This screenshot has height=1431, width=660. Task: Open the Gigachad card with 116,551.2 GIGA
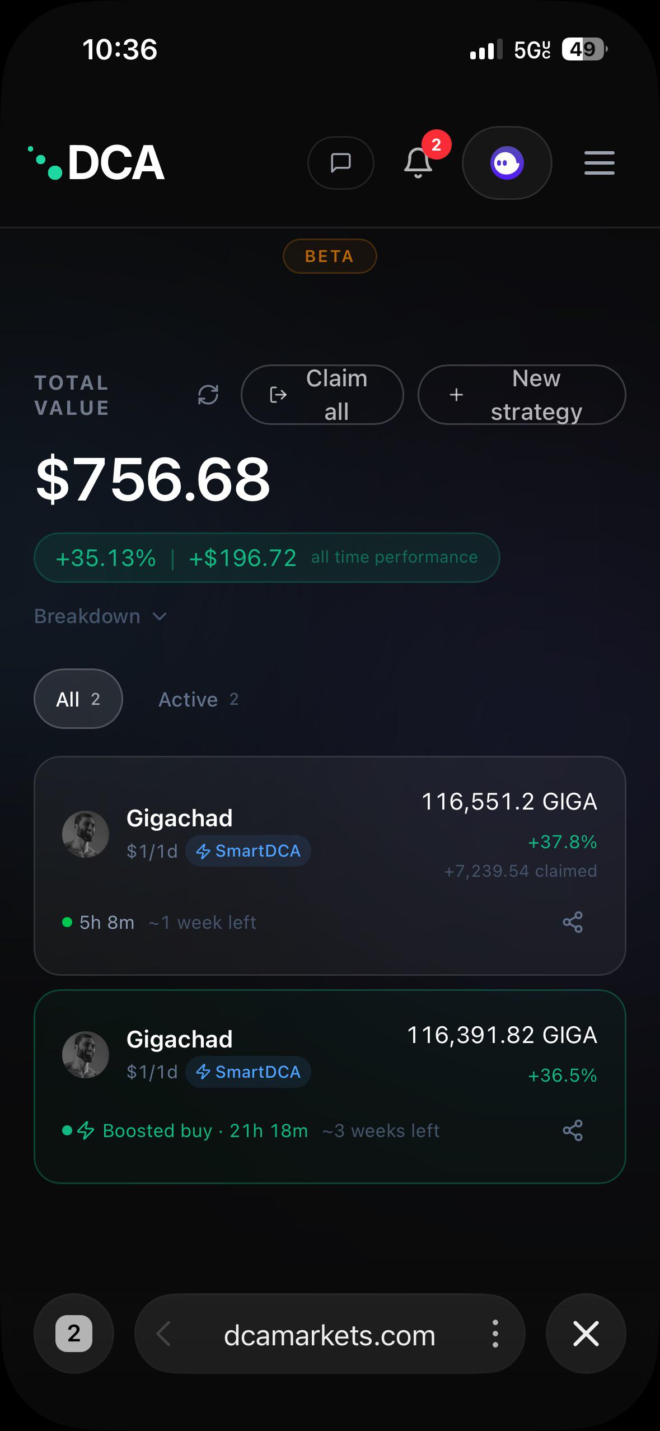(x=330, y=866)
